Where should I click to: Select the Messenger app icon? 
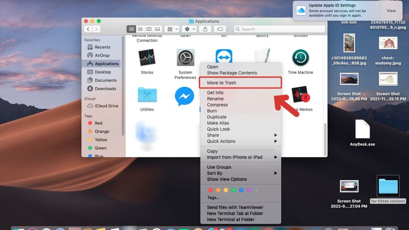click(x=184, y=96)
